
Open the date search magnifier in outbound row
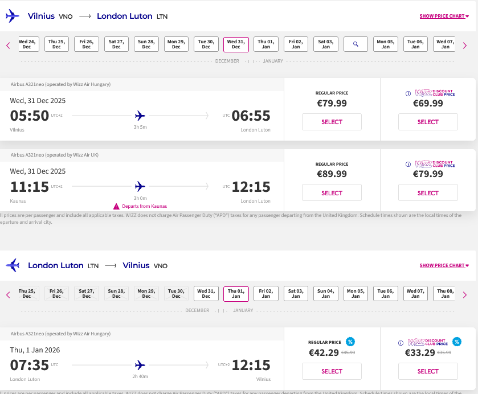(356, 44)
